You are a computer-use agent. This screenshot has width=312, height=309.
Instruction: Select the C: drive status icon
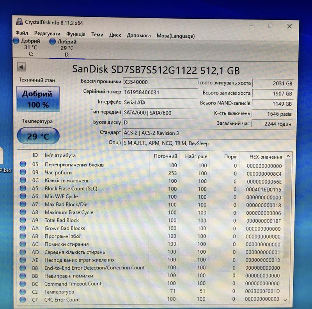pyautogui.click(x=16, y=41)
